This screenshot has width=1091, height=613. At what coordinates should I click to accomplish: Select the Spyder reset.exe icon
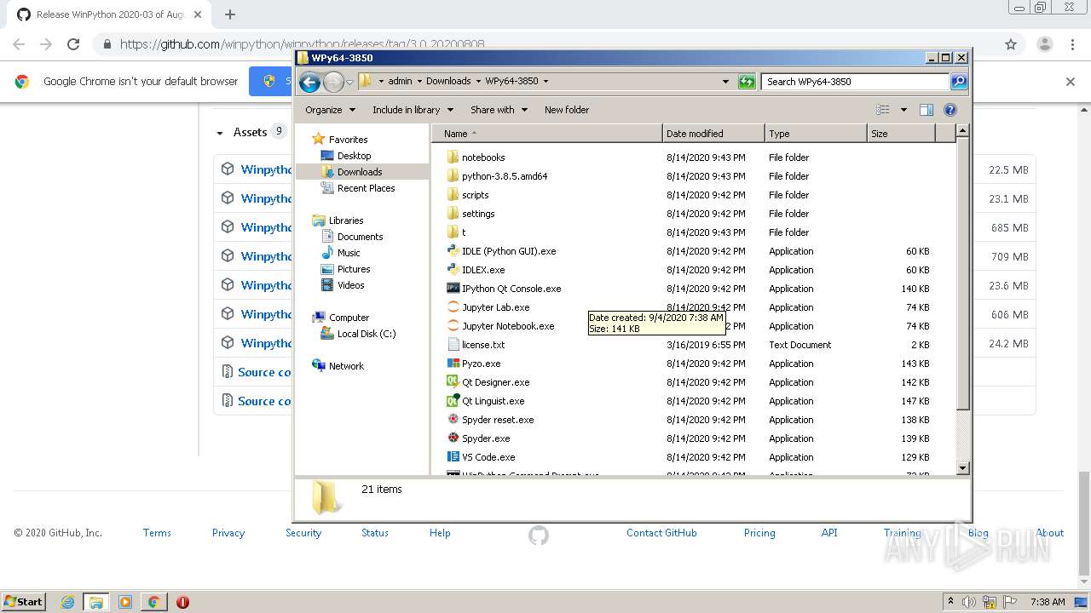(453, 420)
